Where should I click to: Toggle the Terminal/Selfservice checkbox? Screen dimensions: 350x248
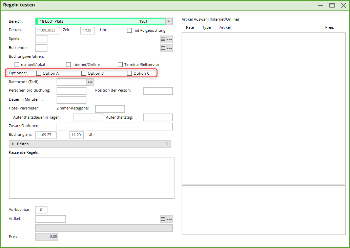[120, 65]
